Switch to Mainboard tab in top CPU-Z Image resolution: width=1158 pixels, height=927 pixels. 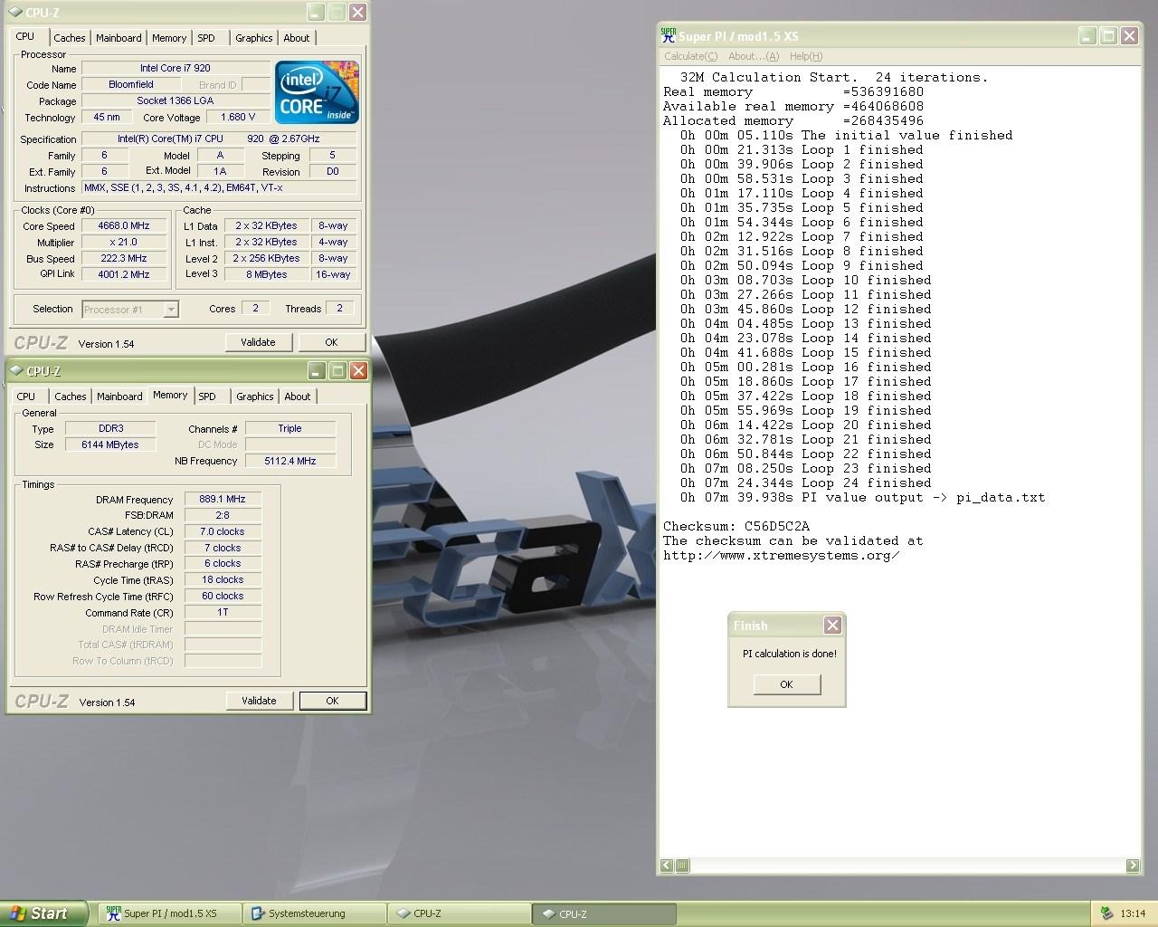[x=119, y=38]
